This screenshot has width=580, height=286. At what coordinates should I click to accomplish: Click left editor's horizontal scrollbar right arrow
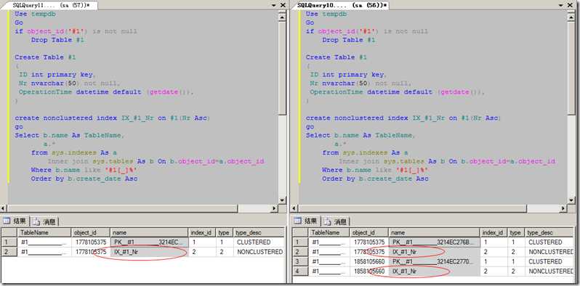pos(274,208)
